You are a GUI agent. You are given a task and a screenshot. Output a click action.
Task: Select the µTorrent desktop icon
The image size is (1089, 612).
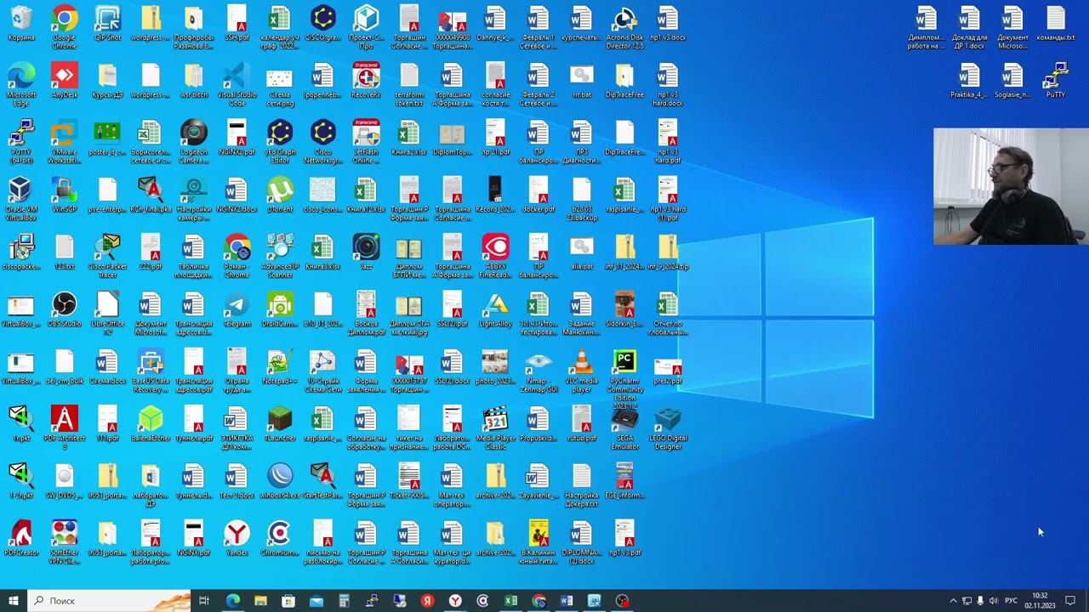coord(280,195)
